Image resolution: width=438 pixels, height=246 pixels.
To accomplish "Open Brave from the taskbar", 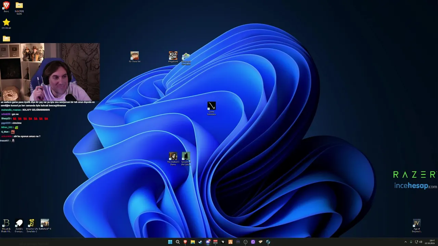I will click(185, 242).
